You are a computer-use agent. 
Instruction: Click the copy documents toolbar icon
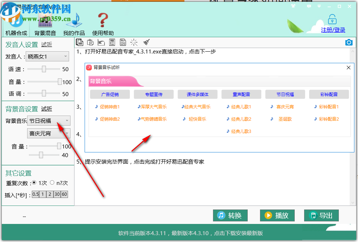[80, 42]
